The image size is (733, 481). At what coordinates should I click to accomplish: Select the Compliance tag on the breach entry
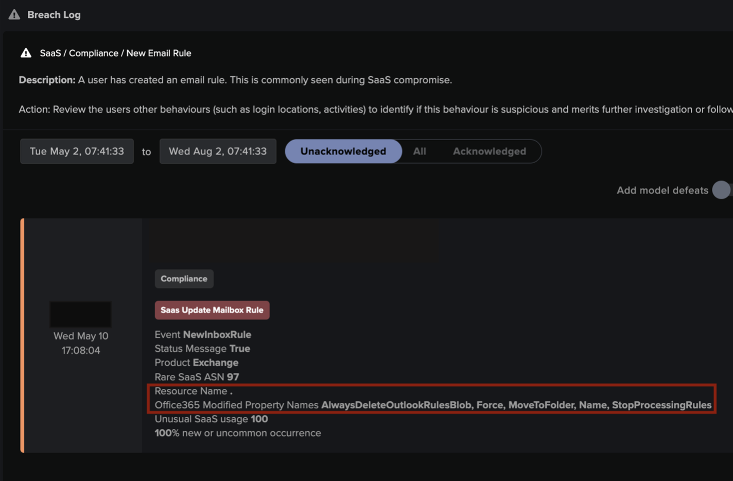point(184,279)
